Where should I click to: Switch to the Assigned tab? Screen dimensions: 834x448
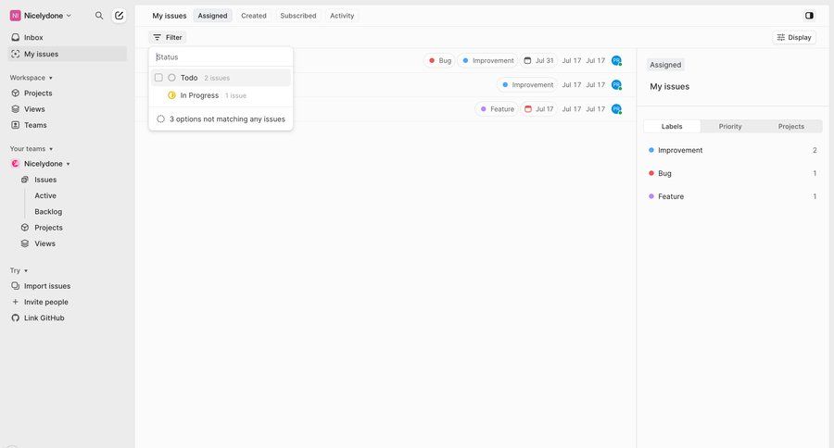pos(213,16)
